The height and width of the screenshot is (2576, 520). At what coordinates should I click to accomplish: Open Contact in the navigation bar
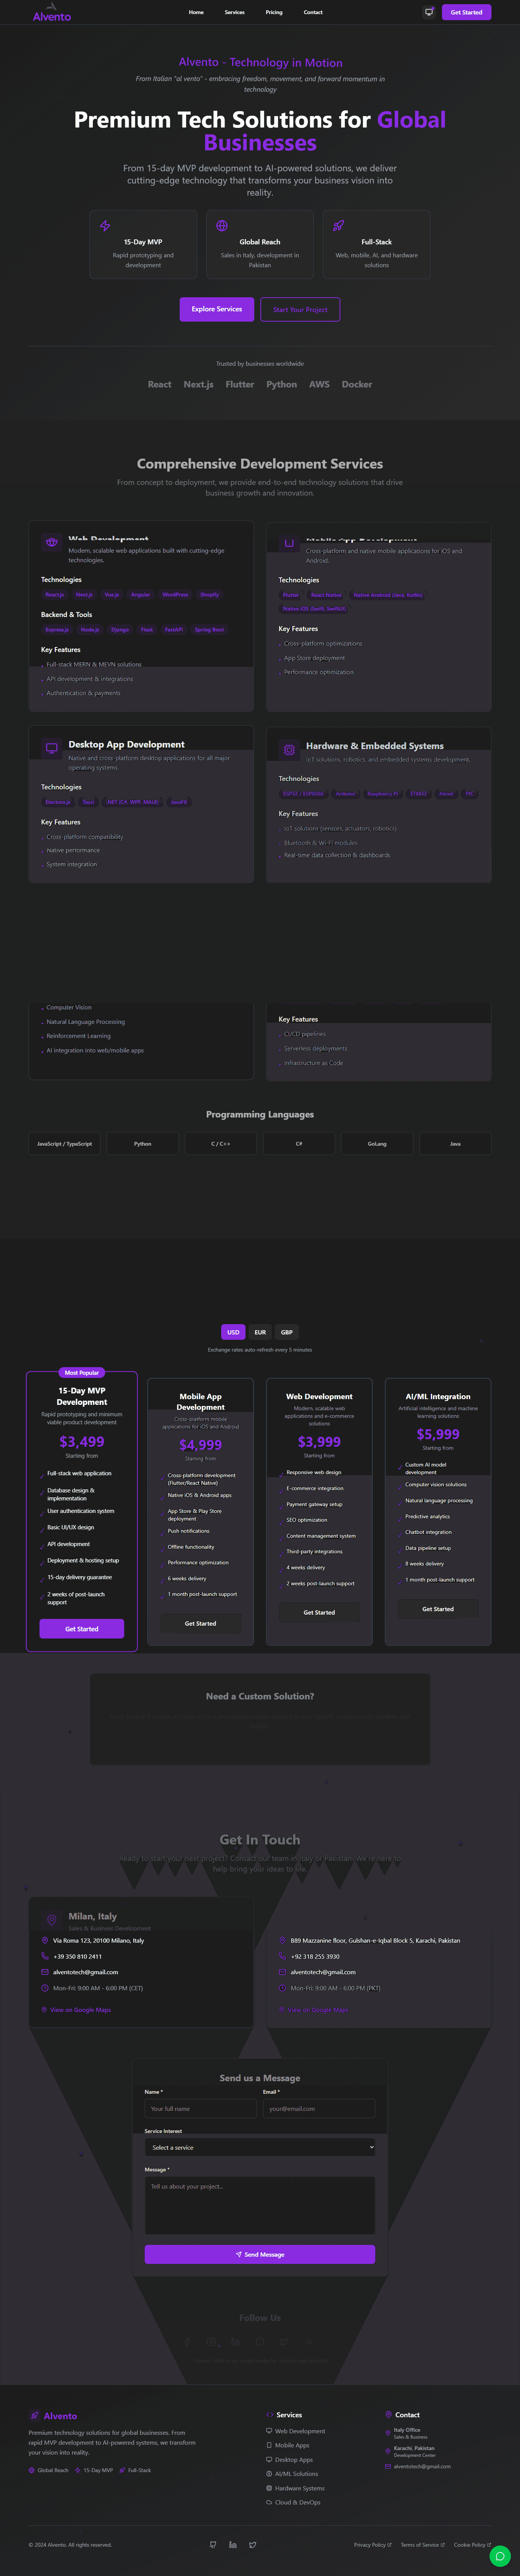pos(313,12)
